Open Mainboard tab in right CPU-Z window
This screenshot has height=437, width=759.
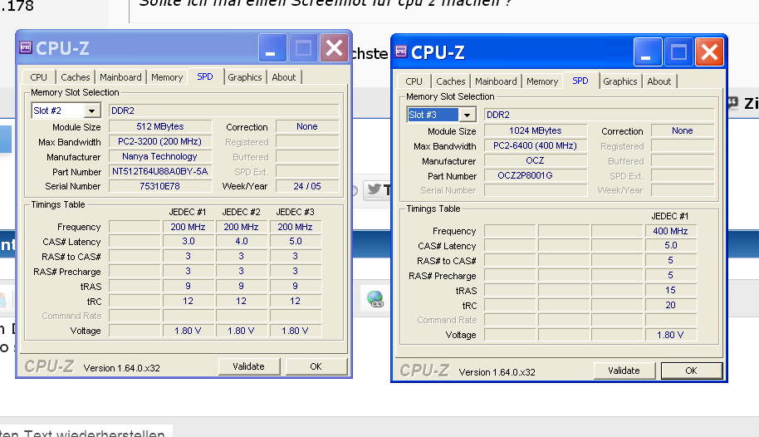[496, 81]
